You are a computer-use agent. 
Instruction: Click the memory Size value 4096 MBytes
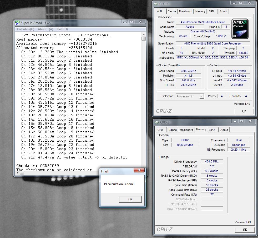pos(185,145)
